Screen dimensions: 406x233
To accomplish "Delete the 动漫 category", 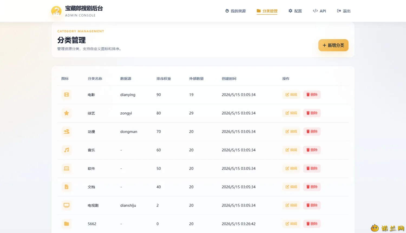I will coord(312,131).
